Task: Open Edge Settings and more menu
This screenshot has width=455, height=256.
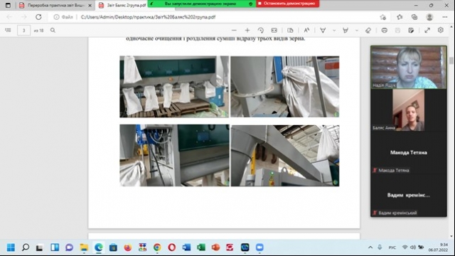Action: pyautogui.click(x=445, y=17)
